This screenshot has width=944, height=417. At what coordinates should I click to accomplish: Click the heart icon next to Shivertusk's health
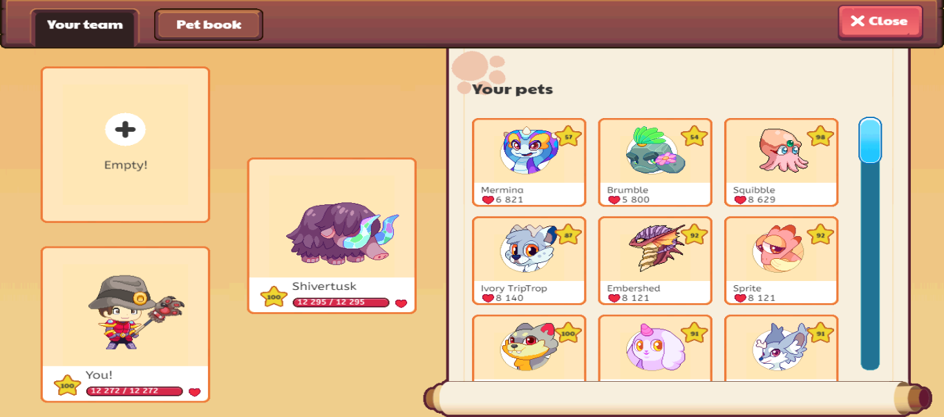(x=401, y=303)
